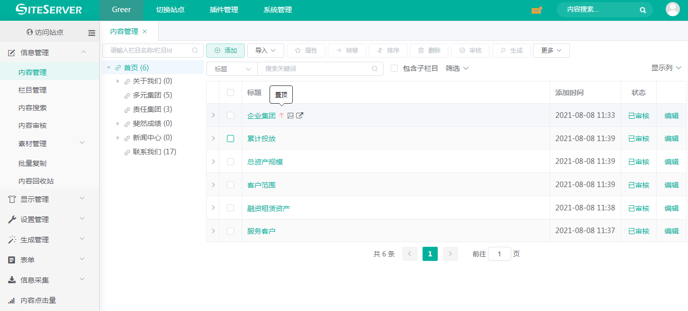The image size is (688, 311).
Task: Click the page number jump input
Action: click(499, 254)
